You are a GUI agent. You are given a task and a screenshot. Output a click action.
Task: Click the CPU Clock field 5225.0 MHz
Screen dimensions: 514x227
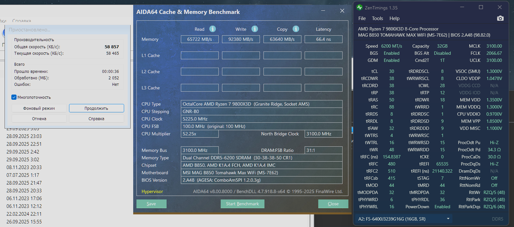tap(262, 119)
